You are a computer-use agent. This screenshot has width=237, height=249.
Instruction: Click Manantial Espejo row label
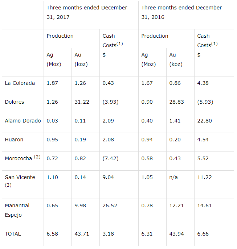pos(17,210)
